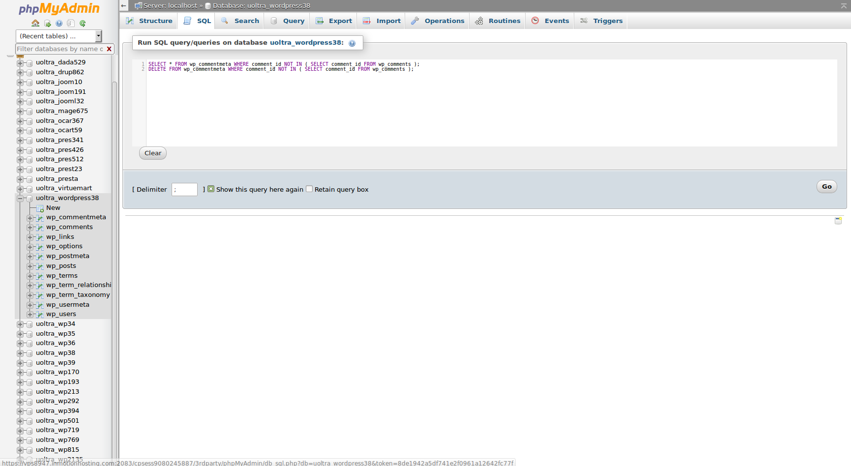The height and width of the screenshot is (466, 851).
Task: Open the Routines tab
Action: 498,21
